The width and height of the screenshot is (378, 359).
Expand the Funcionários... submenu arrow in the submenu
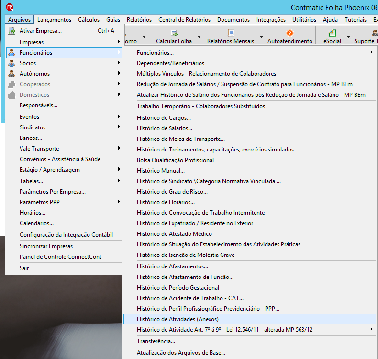click(371, 52)
